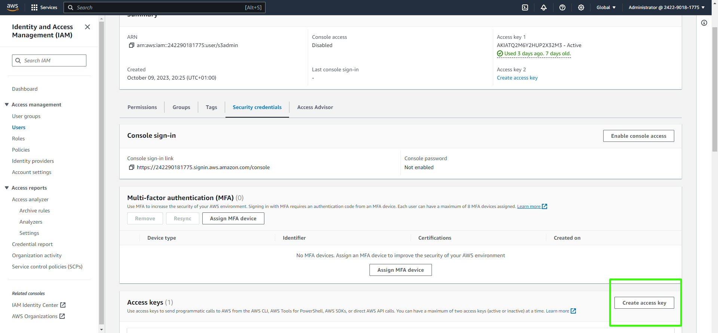Open the Global region dropdown
Screen dimensions: 718x333
pos(606,7)
